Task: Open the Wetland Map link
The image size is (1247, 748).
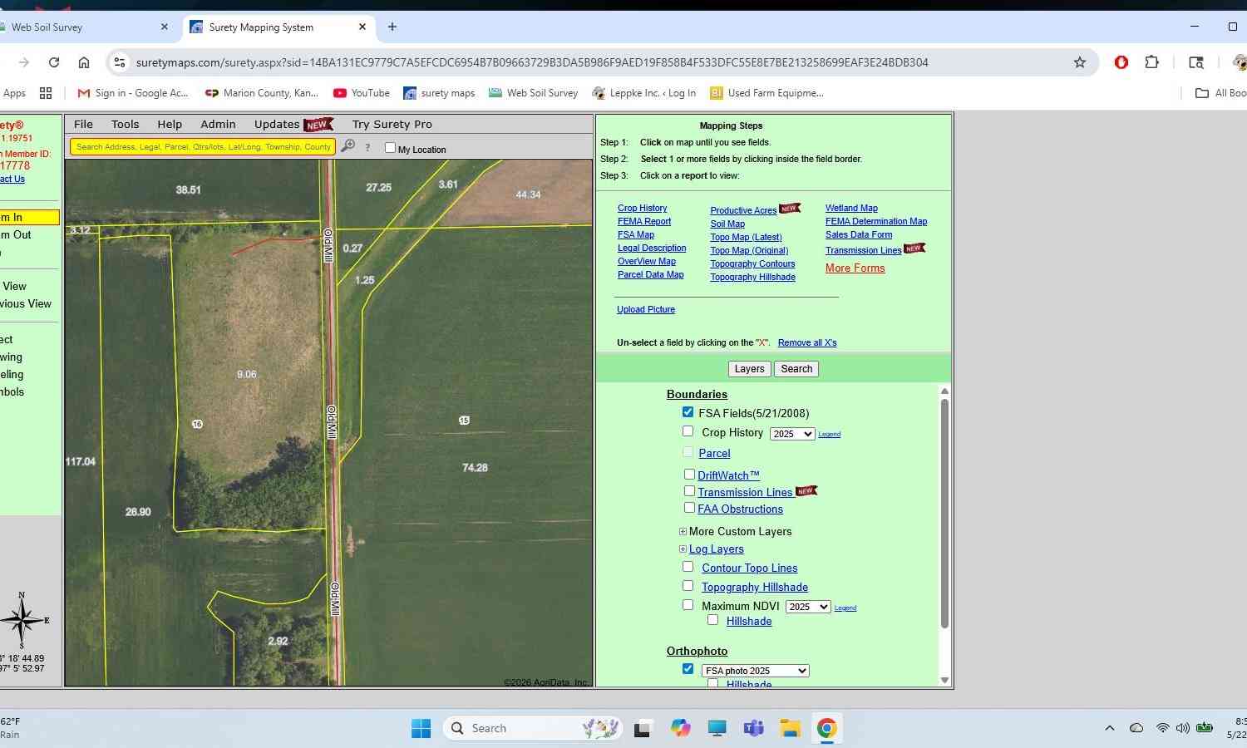Action: coord(851,208)
